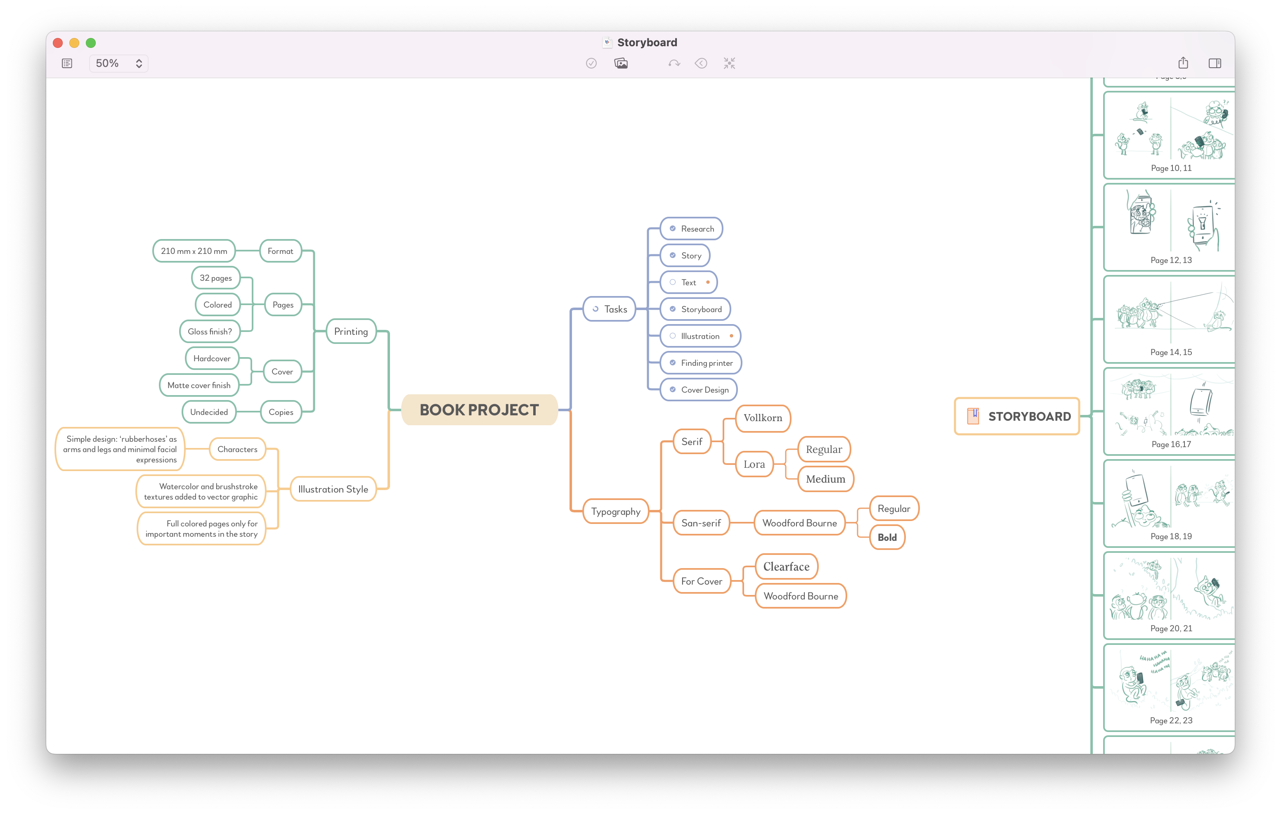Select the BOOK PROJECT central node
This screenshot has height=815, width=1281.
click(x=479, y=410)
